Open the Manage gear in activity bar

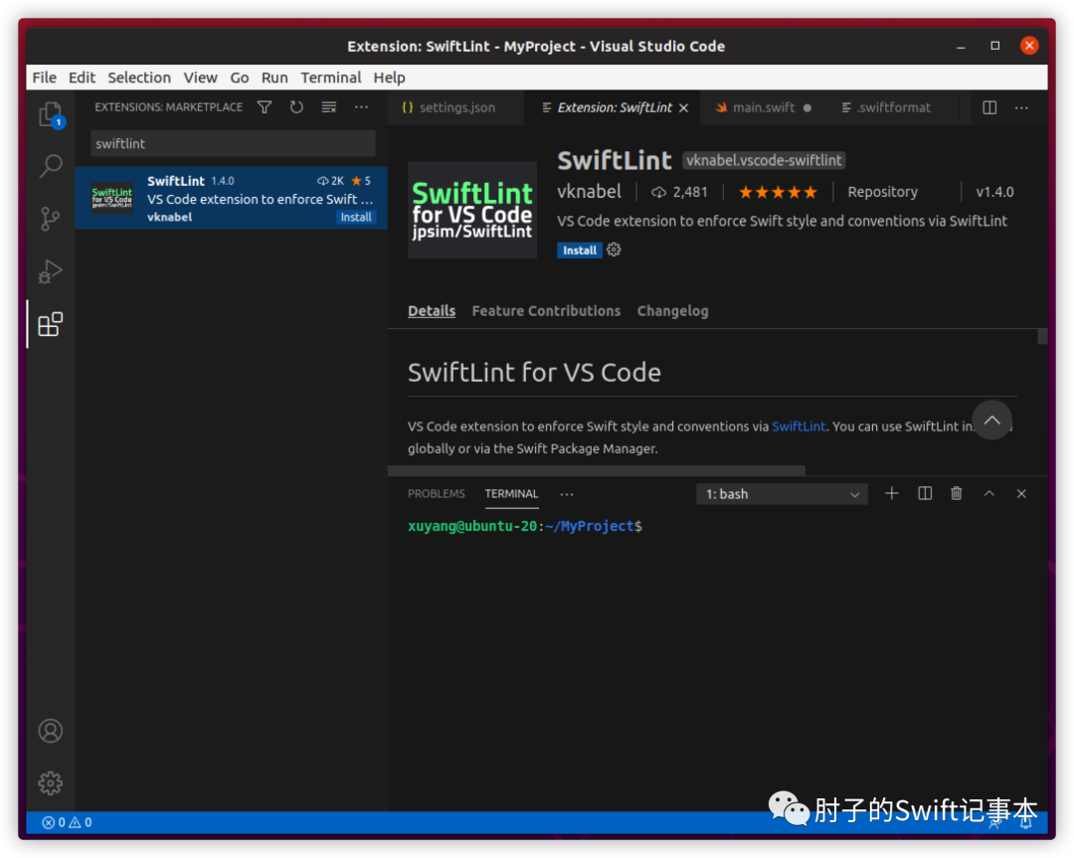click(x=50, y=782)
